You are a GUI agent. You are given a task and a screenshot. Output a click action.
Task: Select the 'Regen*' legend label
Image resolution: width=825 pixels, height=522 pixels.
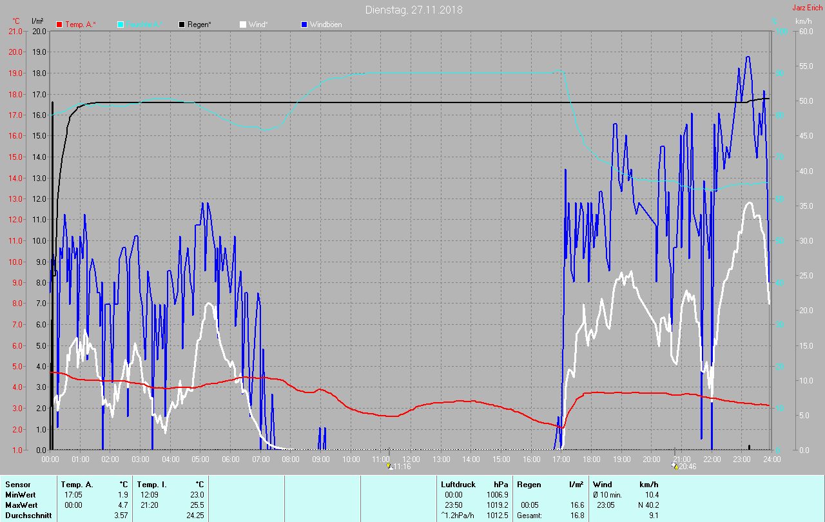click(x=200, y=24)
